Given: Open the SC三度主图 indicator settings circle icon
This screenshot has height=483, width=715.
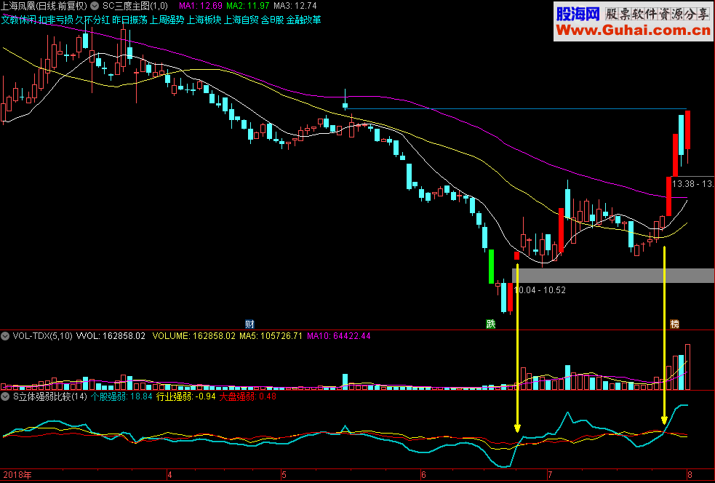Looking at the screenshot, I should click(95, 6).
